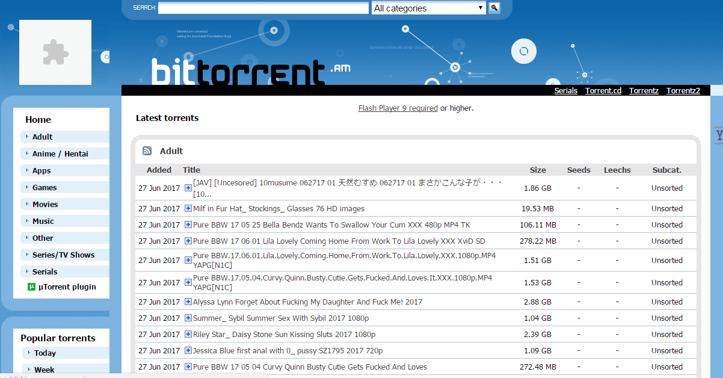Click the 2.88 GB size cell
This screenshot has width=723, height=378.
pos(538,302)
